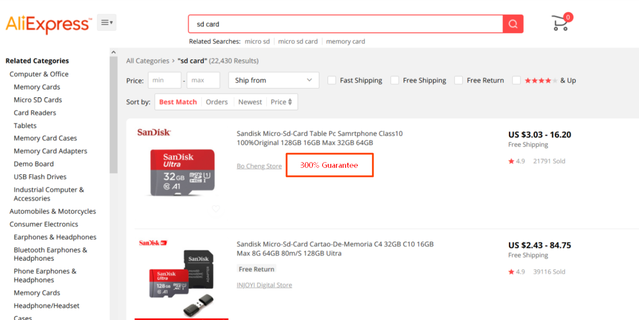This screenshot has width=639, height=320.
Task: Open the Bo Cheng Store link
Action: (259, 166)
